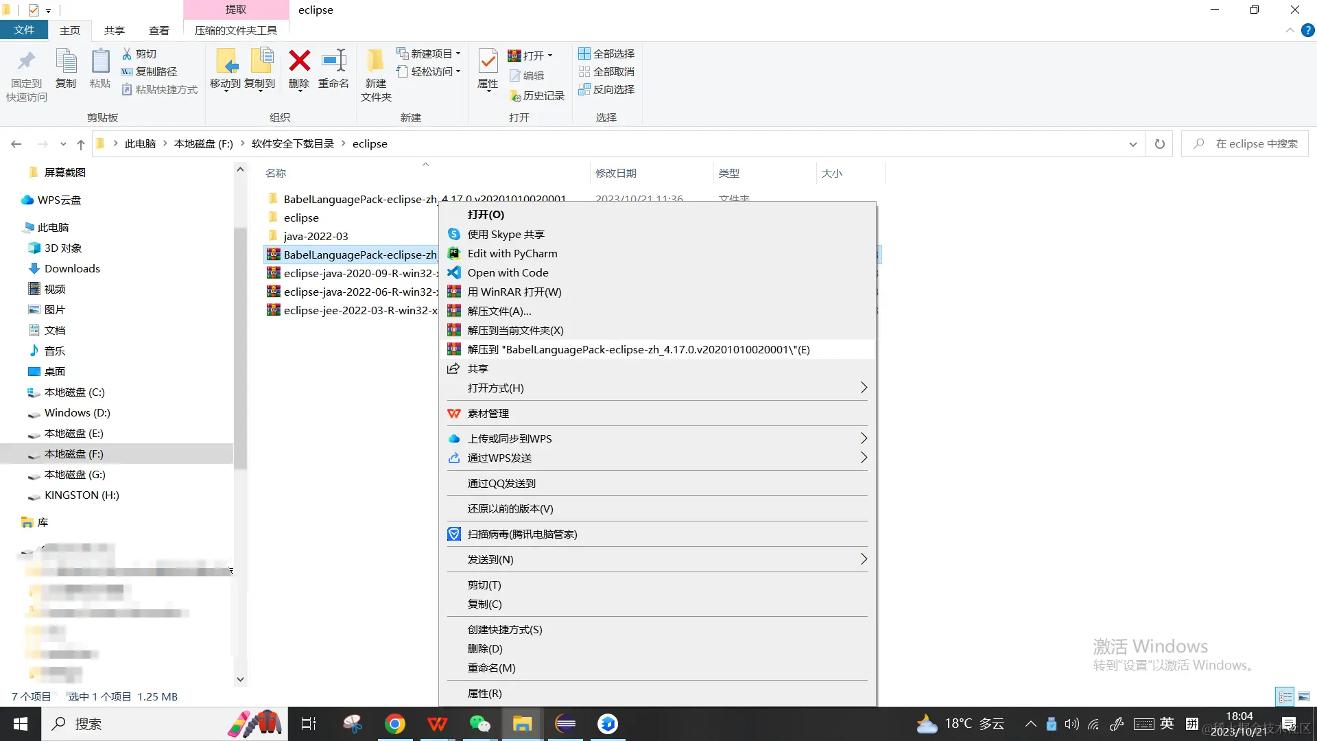This screenshot has height=741, width=1317.
Task: Open Google Chrome from the taskbar
Action: tap(395, 724)
